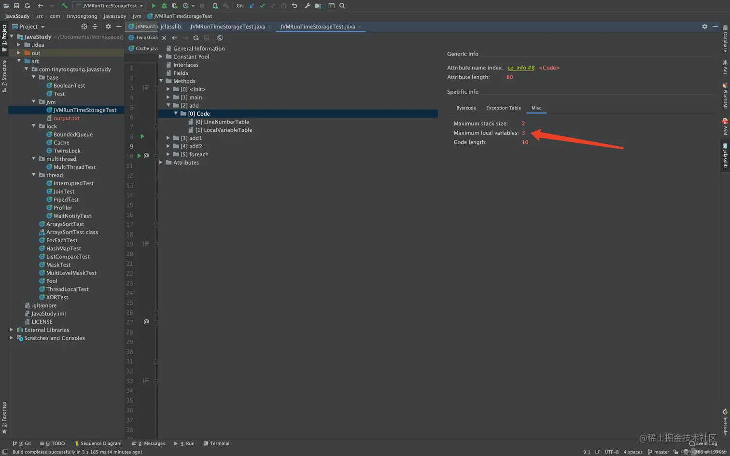Click the locate-in-project target icon
This screenshot has width=730, height=456.
click(84, 27)
